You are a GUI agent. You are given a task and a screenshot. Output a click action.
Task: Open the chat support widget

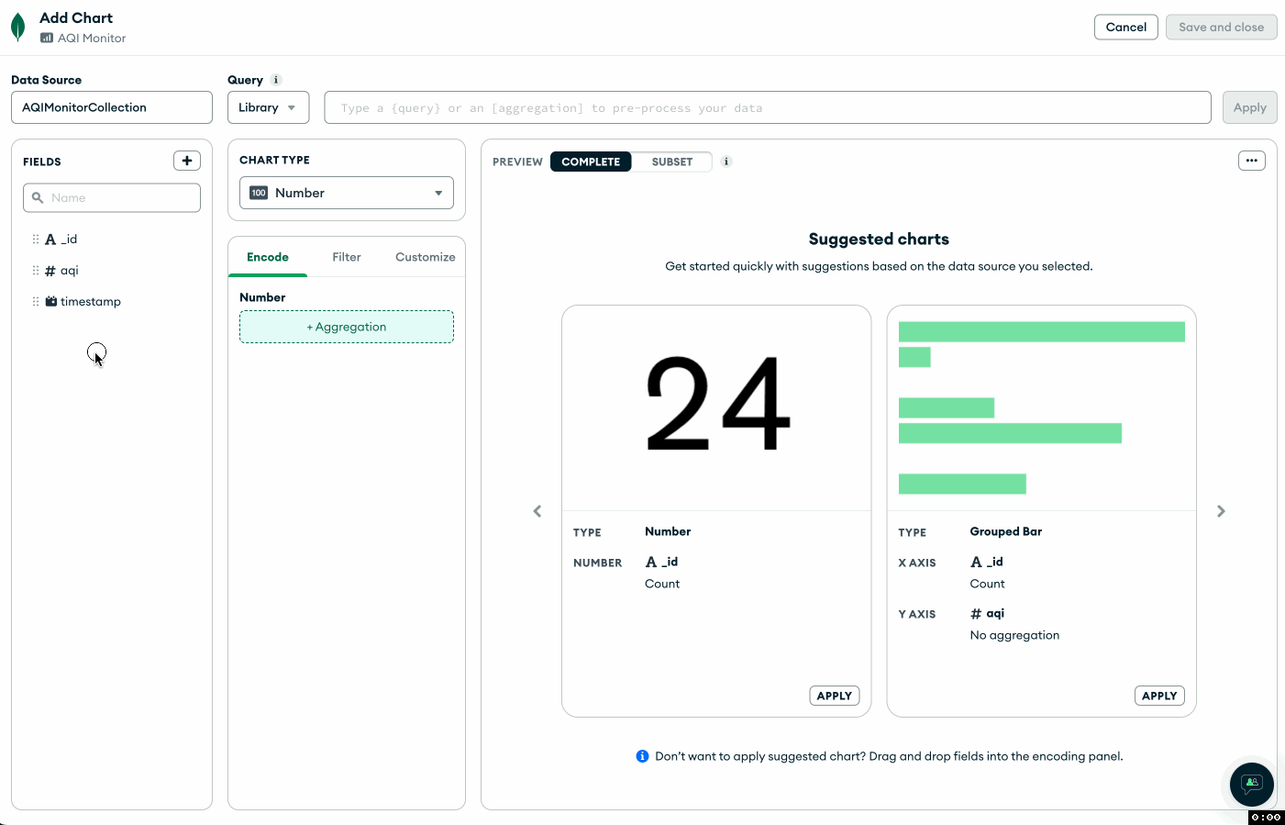pyautogui.click(x=1251, y=784)
